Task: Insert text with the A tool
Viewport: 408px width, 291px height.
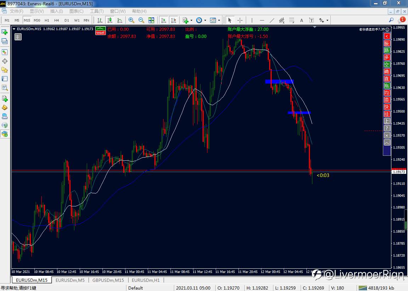Action: [302, 20]
